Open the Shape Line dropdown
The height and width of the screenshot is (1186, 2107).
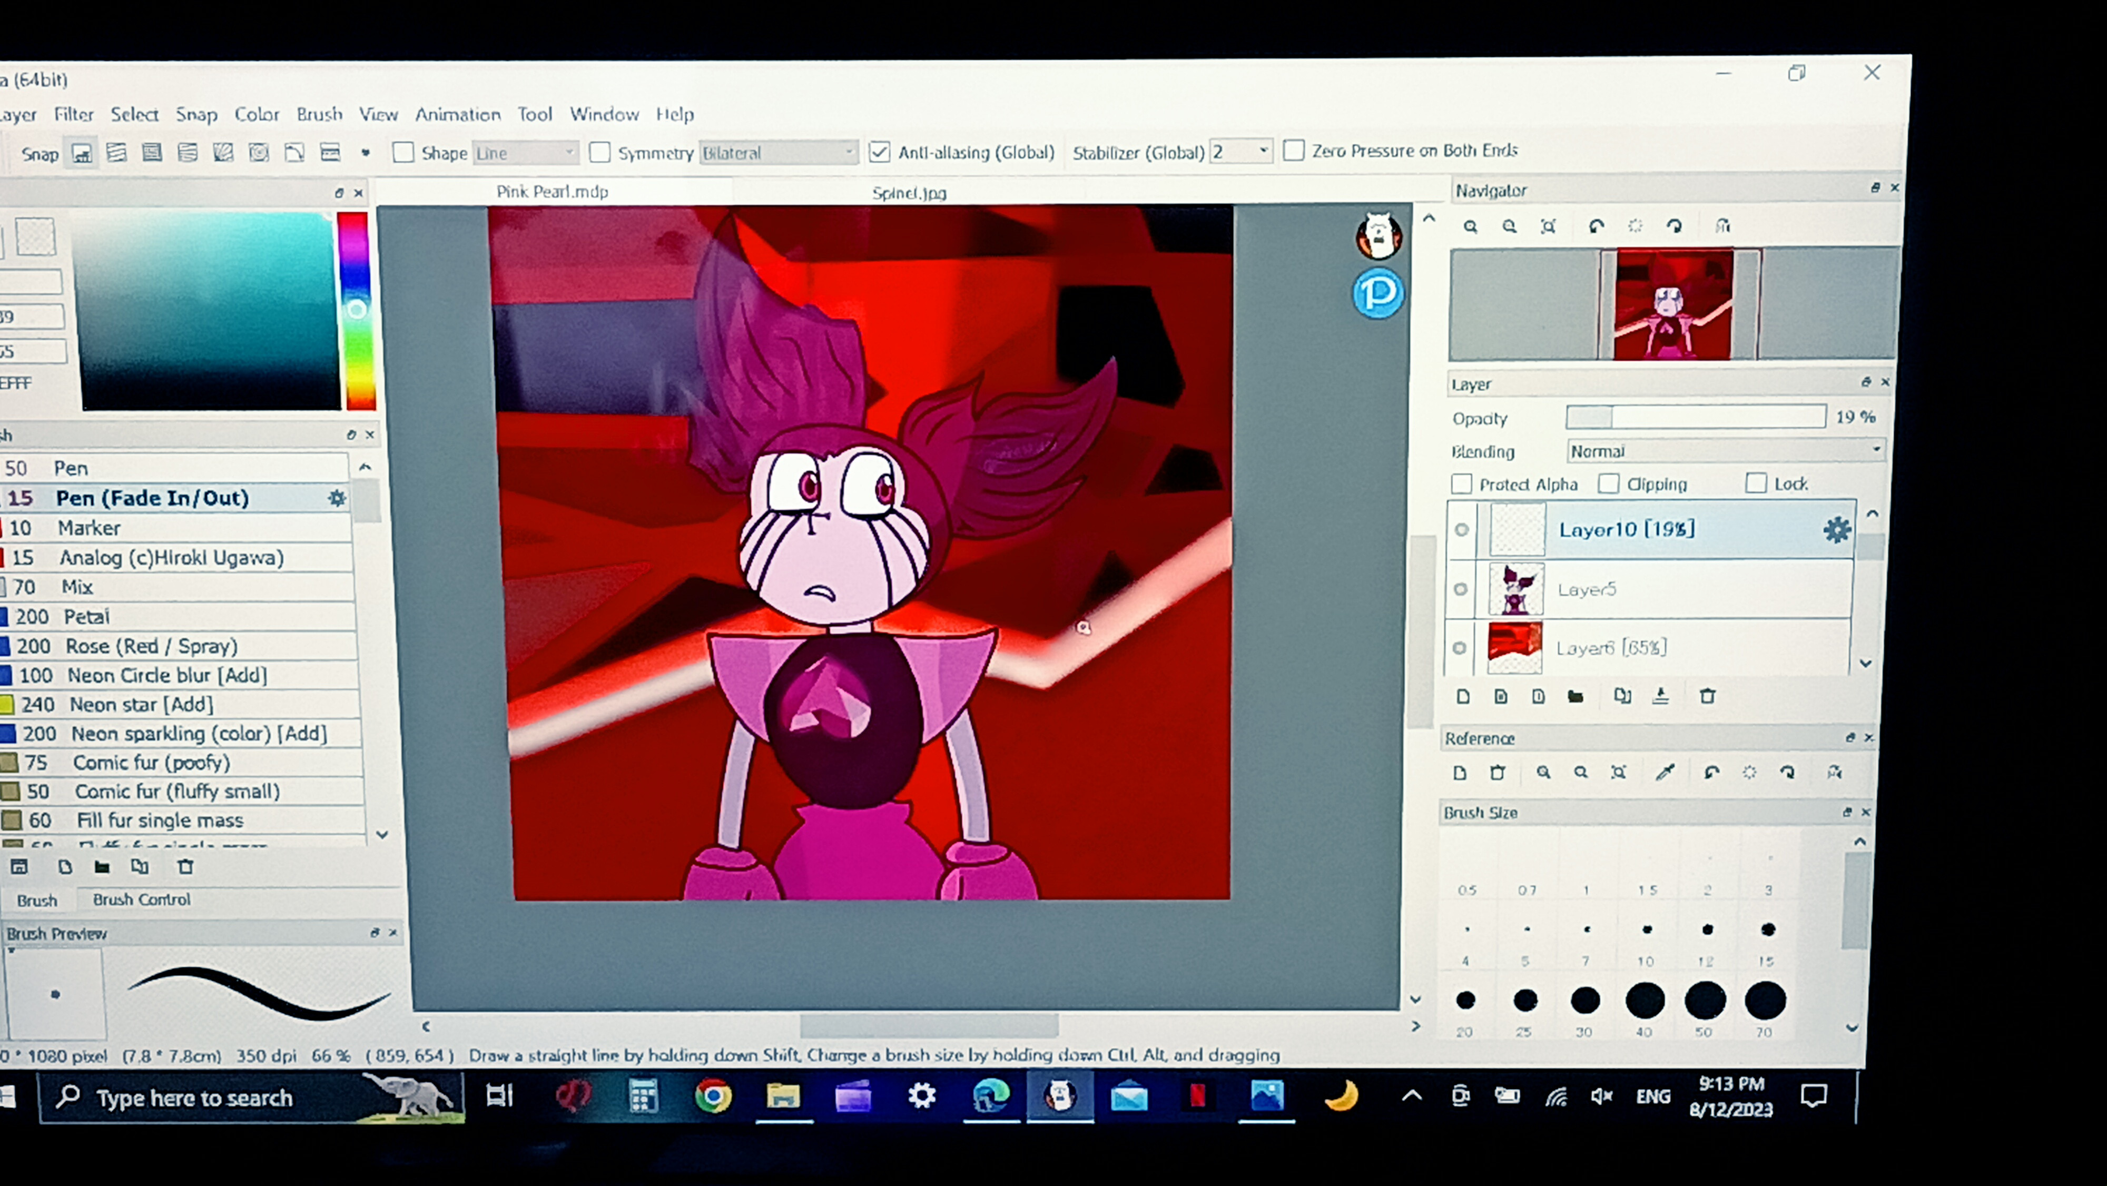(x=526, y=153)
